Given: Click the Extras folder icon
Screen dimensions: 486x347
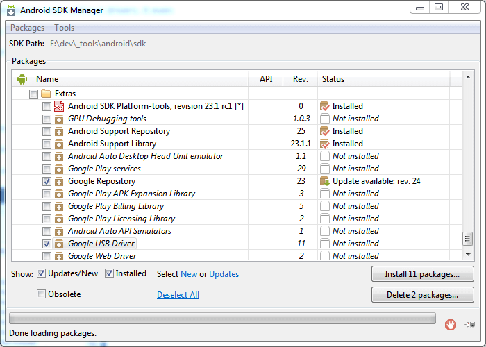Looking at the screenshot, I should 46,93.
